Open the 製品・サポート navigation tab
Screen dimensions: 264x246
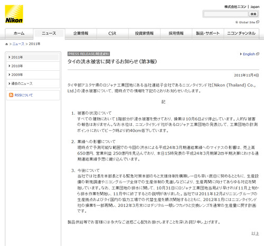click(x=208, y=33)
